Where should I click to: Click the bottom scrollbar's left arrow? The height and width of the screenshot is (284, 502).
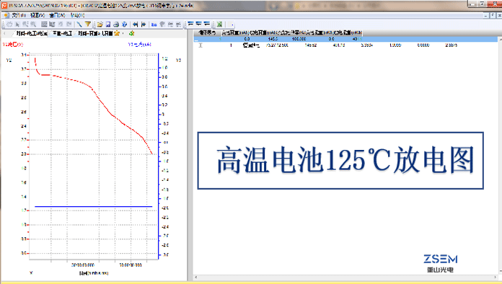pyautogui.click(x=196, y=278)
